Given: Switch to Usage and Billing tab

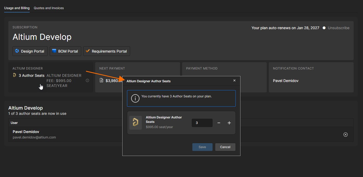Looking at the screenshot, I should 17,8.
